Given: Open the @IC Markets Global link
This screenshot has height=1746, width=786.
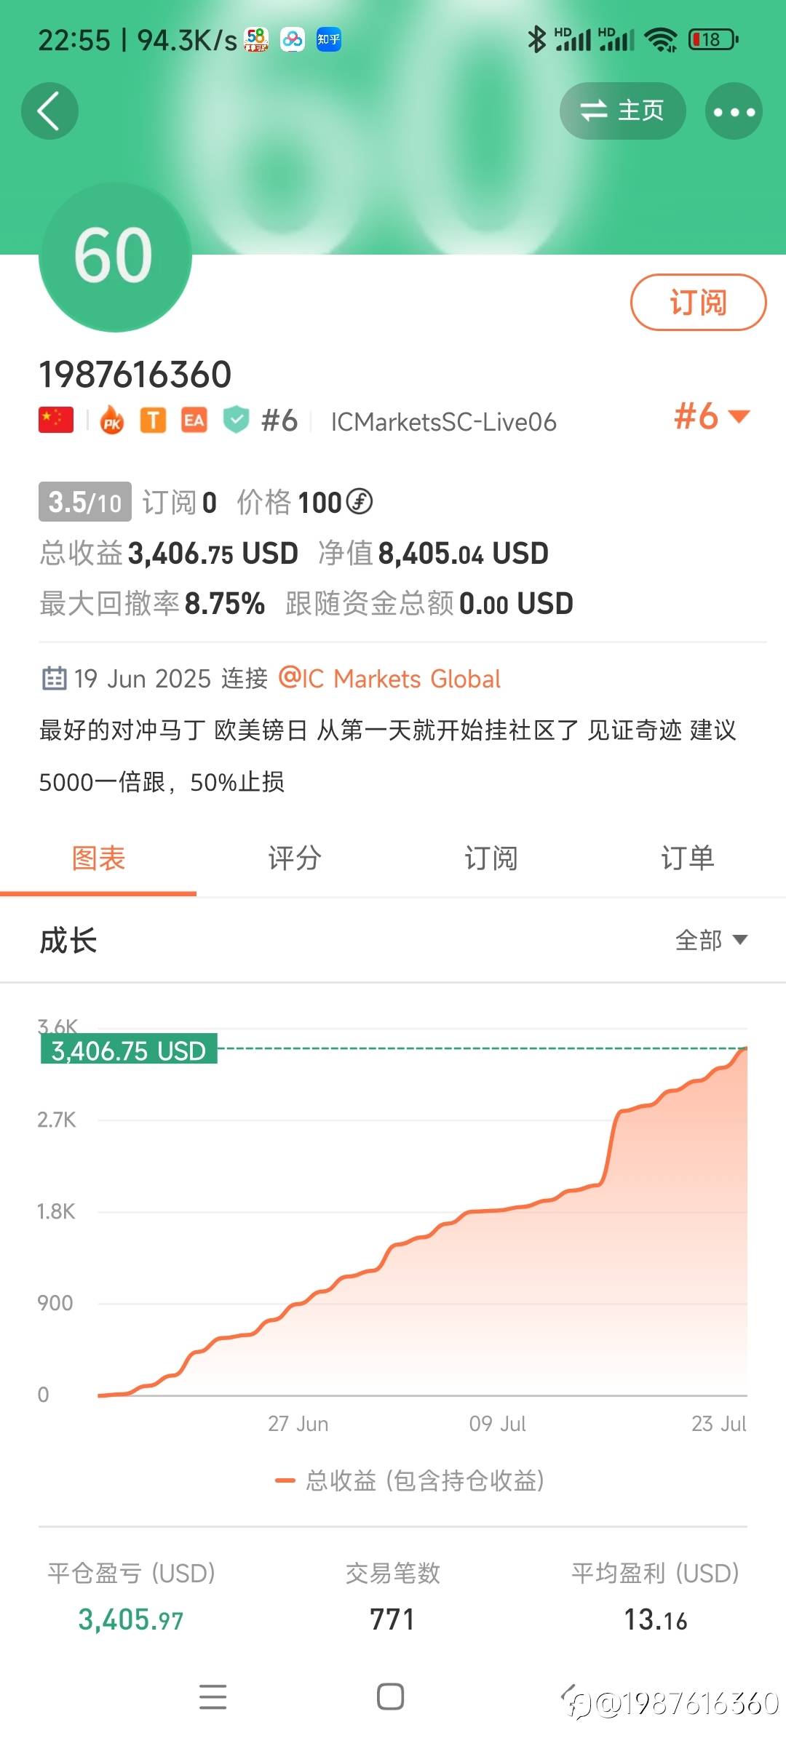Looking at the screenshot, I should tap(389, 679).
